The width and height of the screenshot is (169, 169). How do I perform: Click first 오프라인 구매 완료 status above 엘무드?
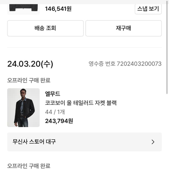click(x=29, y=80)
